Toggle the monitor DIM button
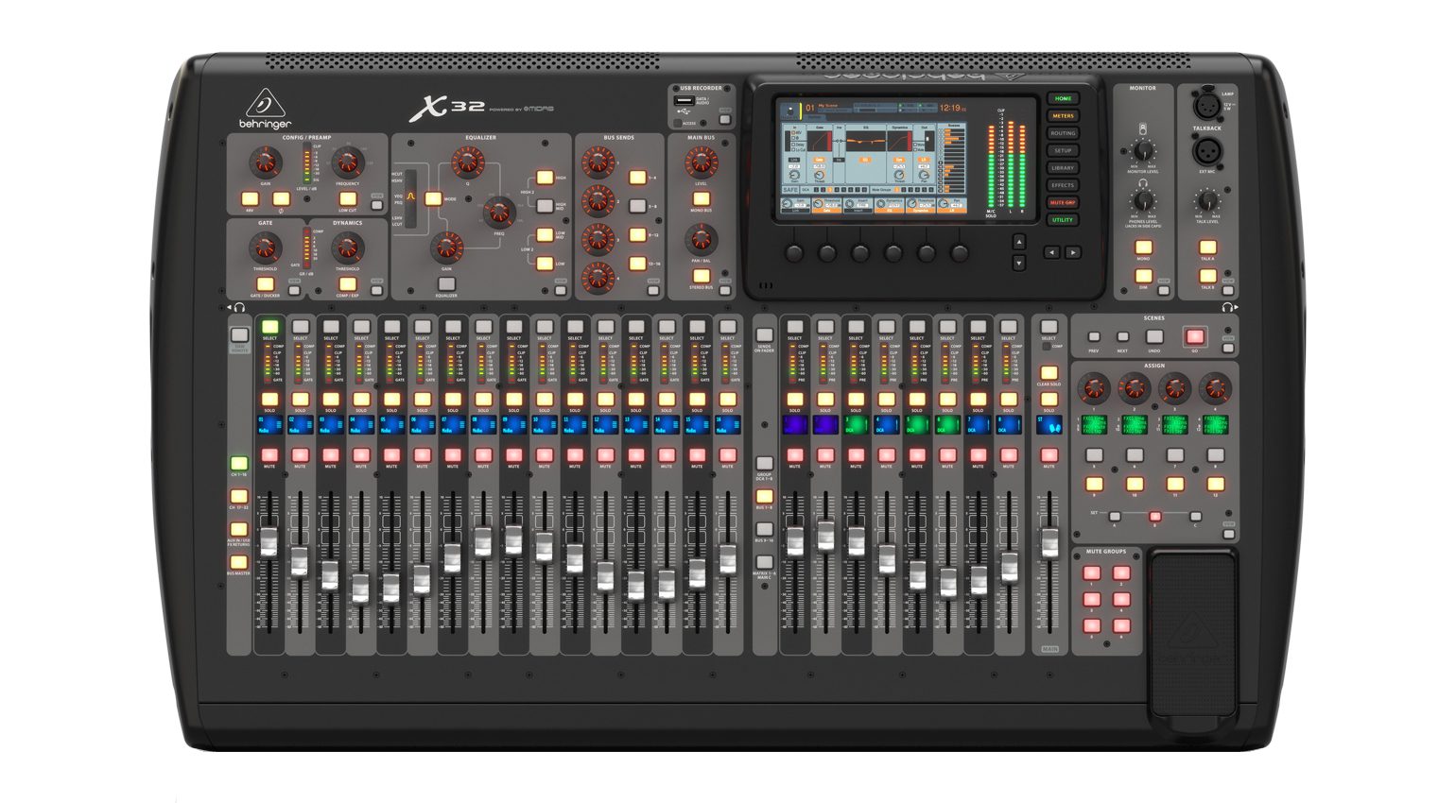Image resolution: width=1456 pixels, height=803 pixels. coord(1143,276)
